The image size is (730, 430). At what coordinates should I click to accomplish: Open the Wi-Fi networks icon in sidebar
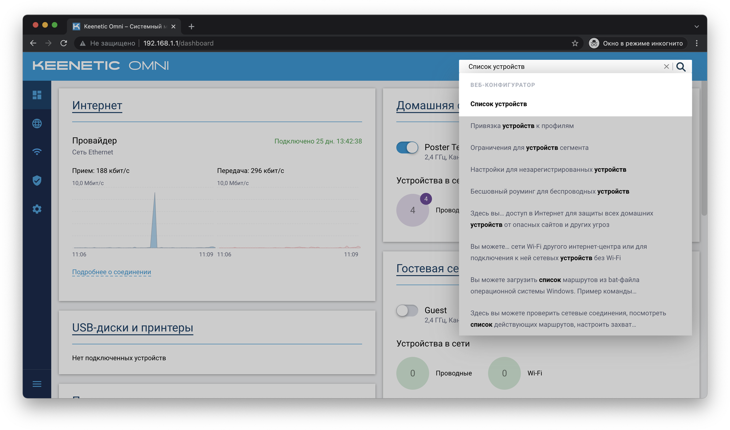(x=37, y=151)
